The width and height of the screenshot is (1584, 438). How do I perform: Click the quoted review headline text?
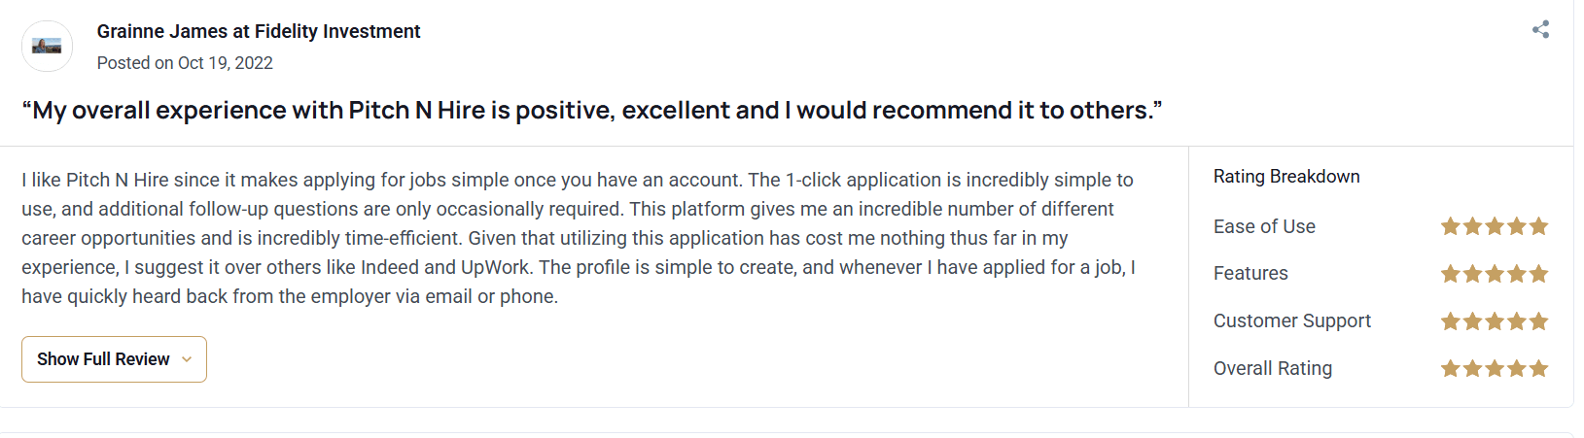[x=591, y=111]
